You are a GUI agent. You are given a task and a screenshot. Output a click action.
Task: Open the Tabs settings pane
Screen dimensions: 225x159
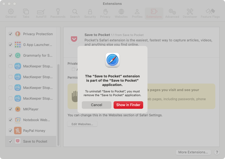(26, 13)
